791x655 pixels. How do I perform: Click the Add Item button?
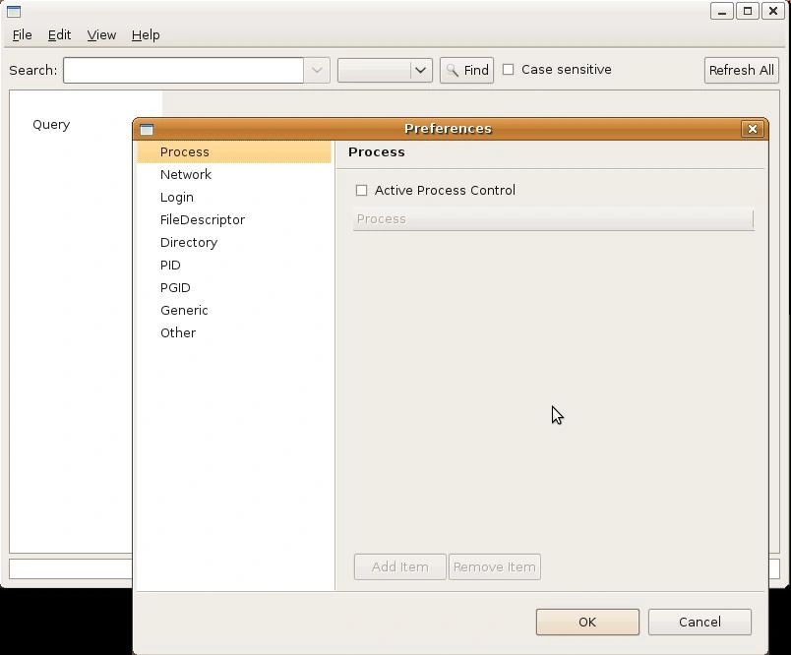400,566
